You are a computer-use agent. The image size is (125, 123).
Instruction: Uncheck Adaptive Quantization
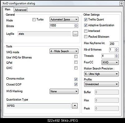86,25
